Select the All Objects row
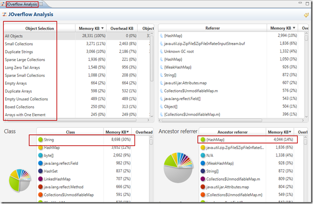 (x=77, y=36)
